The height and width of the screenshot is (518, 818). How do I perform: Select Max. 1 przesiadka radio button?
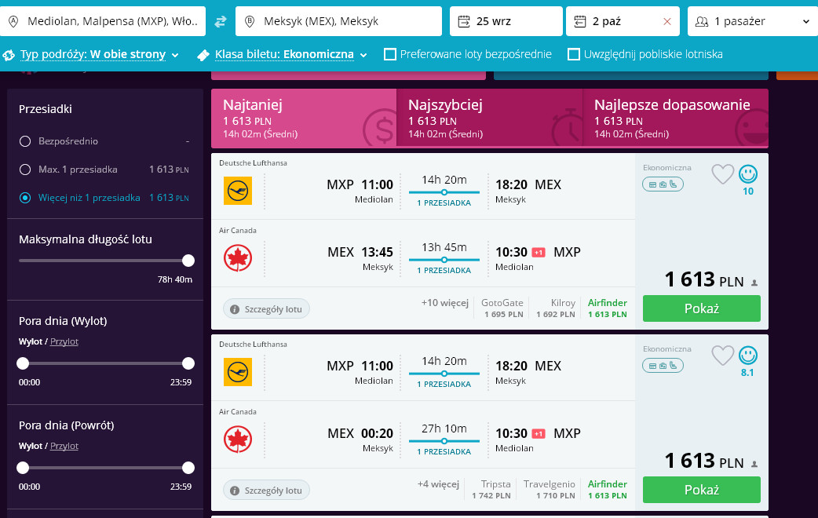25,170
